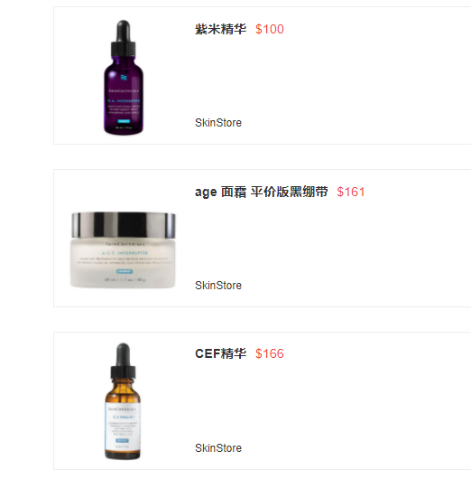Viewport: 471px width, 489px height.
Task: Open SkinStore link in the CEF精华 card
Action: pos(218,448)
